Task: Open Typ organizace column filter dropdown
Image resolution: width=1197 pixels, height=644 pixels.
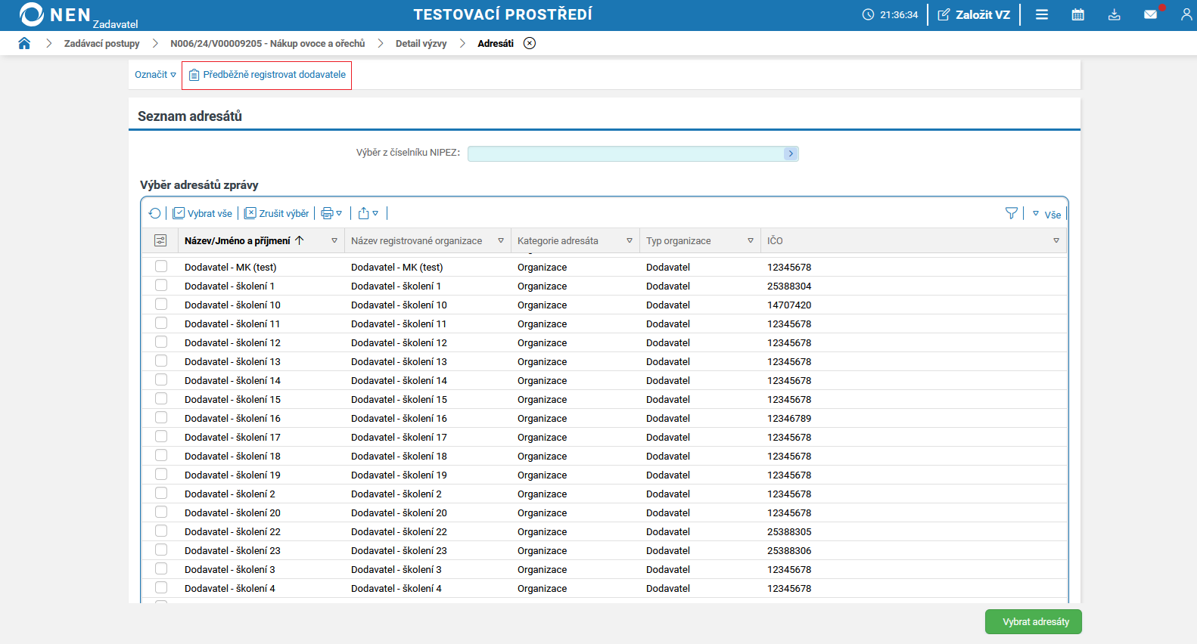Action: [x=750, y=240]
